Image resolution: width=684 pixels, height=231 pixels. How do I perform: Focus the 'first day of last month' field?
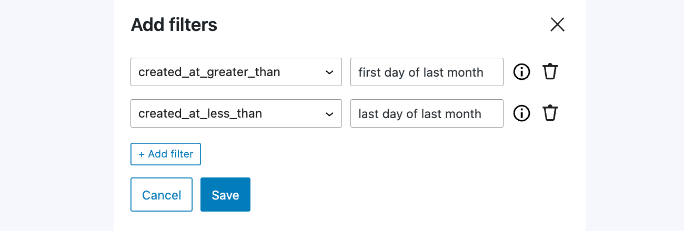[x=427, y=72]
